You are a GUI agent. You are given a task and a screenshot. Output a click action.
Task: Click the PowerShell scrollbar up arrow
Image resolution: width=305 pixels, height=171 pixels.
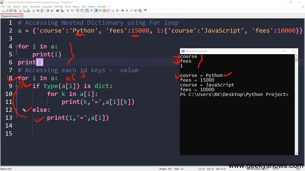coord(296,56)
